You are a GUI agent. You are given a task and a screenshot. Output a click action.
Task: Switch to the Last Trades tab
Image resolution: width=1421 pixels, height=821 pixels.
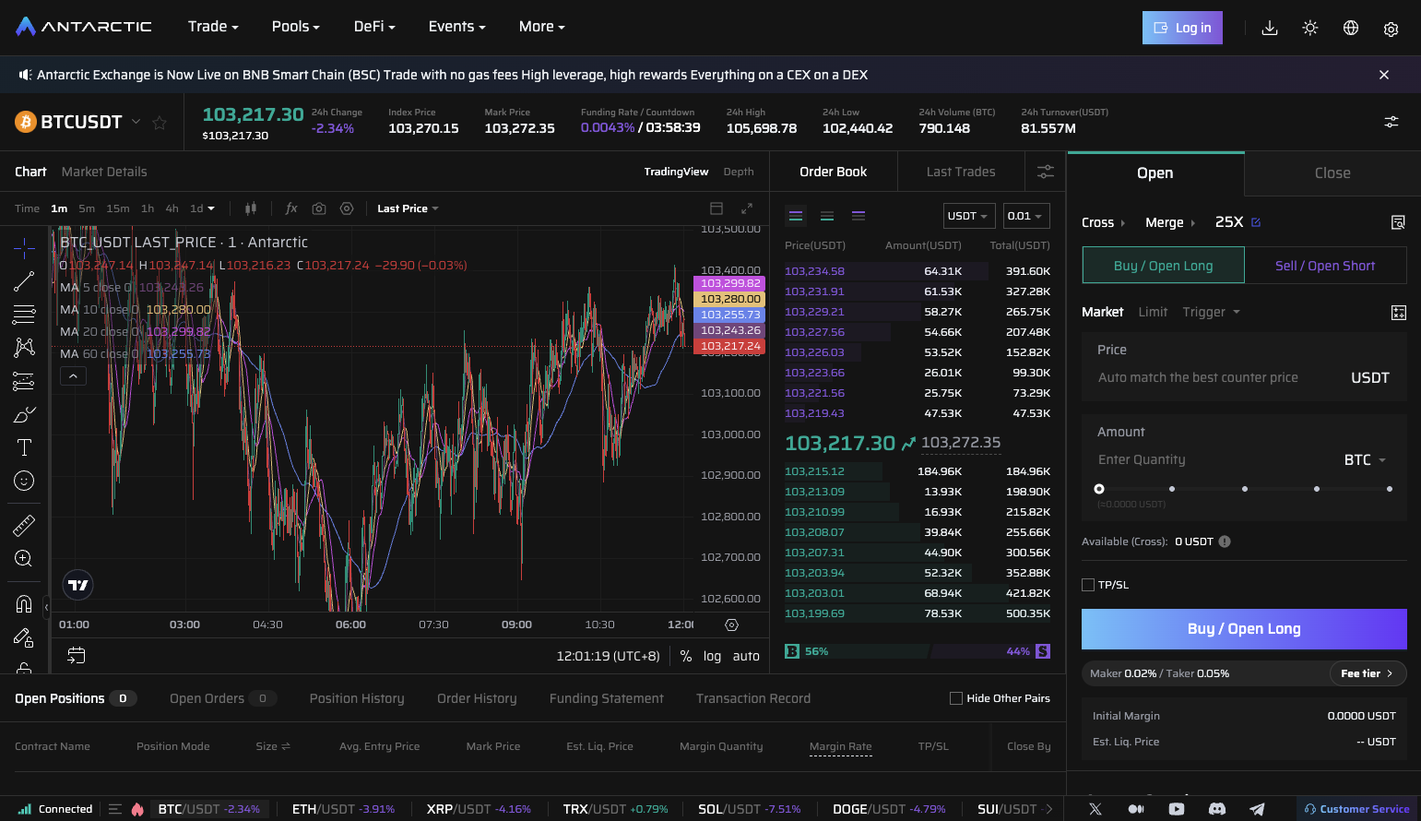click(961, 172)
